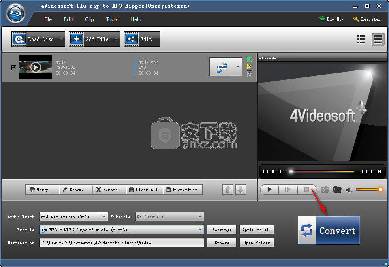This screenshot has height=267, width=389.
Task: Uncheck the 安下 file checkbox
Action: pos(14,68)
